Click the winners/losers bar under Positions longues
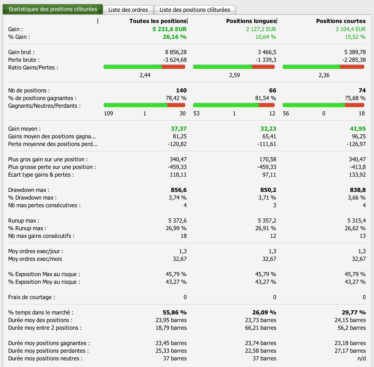This screenshot has height=367, width=374. tap(234, 105)
